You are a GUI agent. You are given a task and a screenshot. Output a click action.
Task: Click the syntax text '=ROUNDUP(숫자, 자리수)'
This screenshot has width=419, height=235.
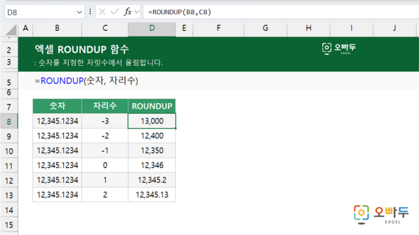pos(86,81)
